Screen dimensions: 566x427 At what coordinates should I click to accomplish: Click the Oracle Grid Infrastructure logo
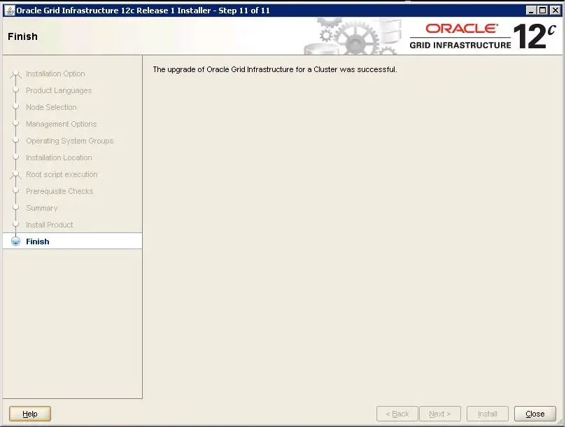(482, 36)
